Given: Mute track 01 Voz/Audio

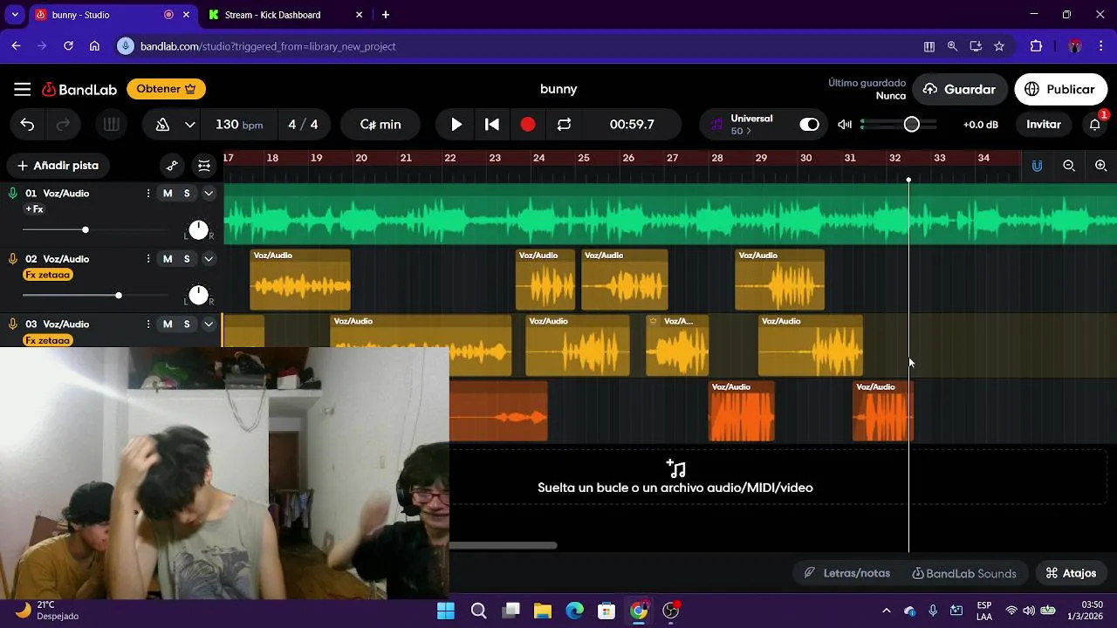Looking at the screenshot, I should click(x=168, y=194).
